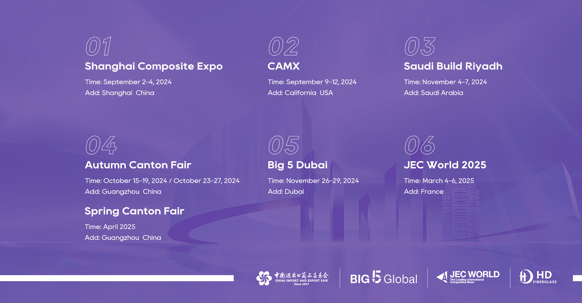The height and width of the screenshot is (303, 582).
Task: Select the outlined number 01
Action: tap(99, 47)
